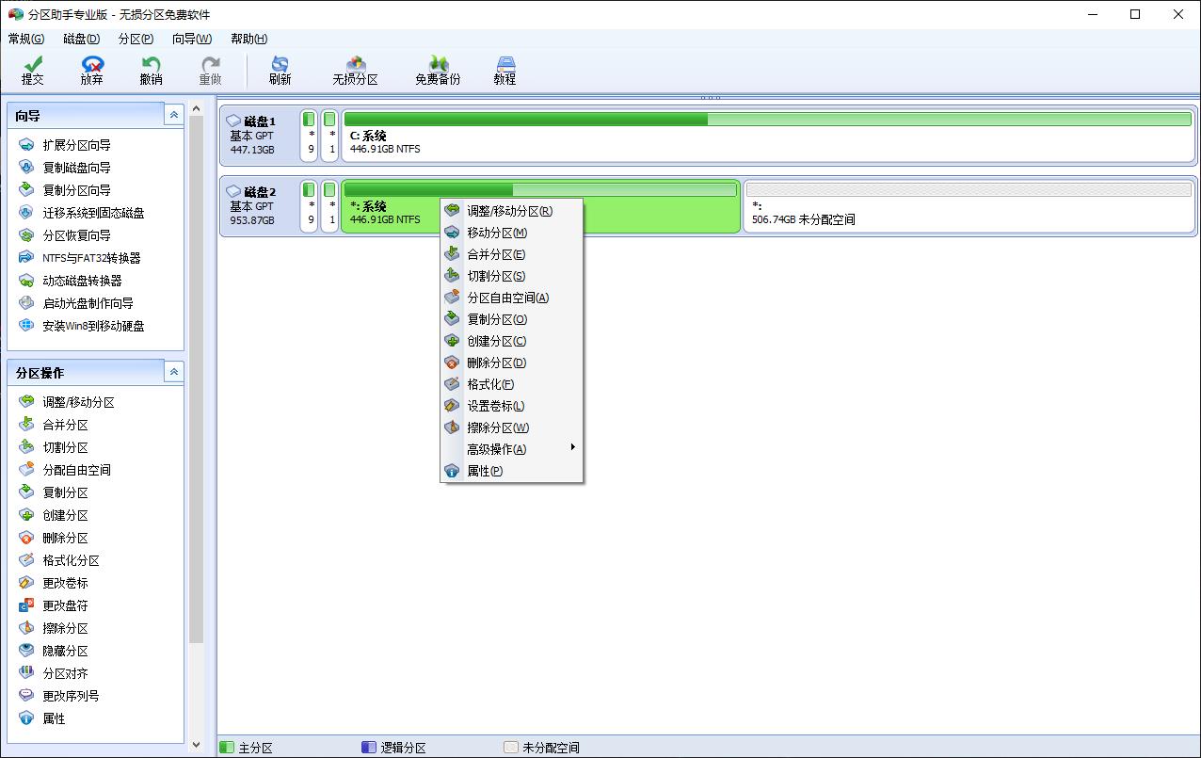Click the 刷新 toolbar icon
This screenshot has width=1201, height=758.
(280, 70)
